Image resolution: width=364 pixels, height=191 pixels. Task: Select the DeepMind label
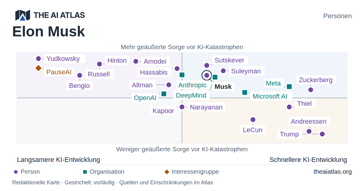coord(191,95)
